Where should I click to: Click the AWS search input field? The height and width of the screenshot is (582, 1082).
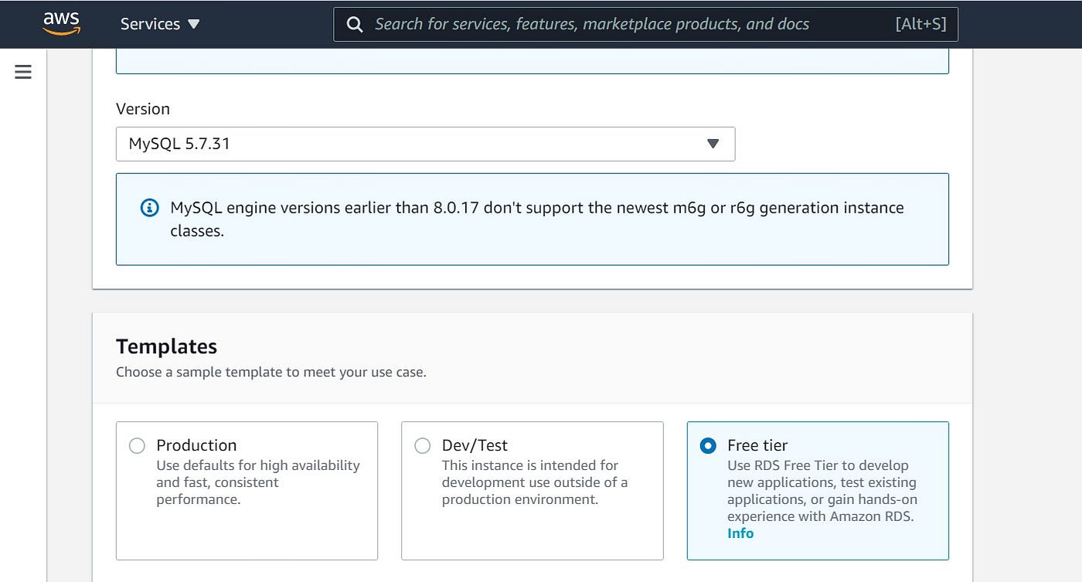pyautogui.click(x=645, y=24)
